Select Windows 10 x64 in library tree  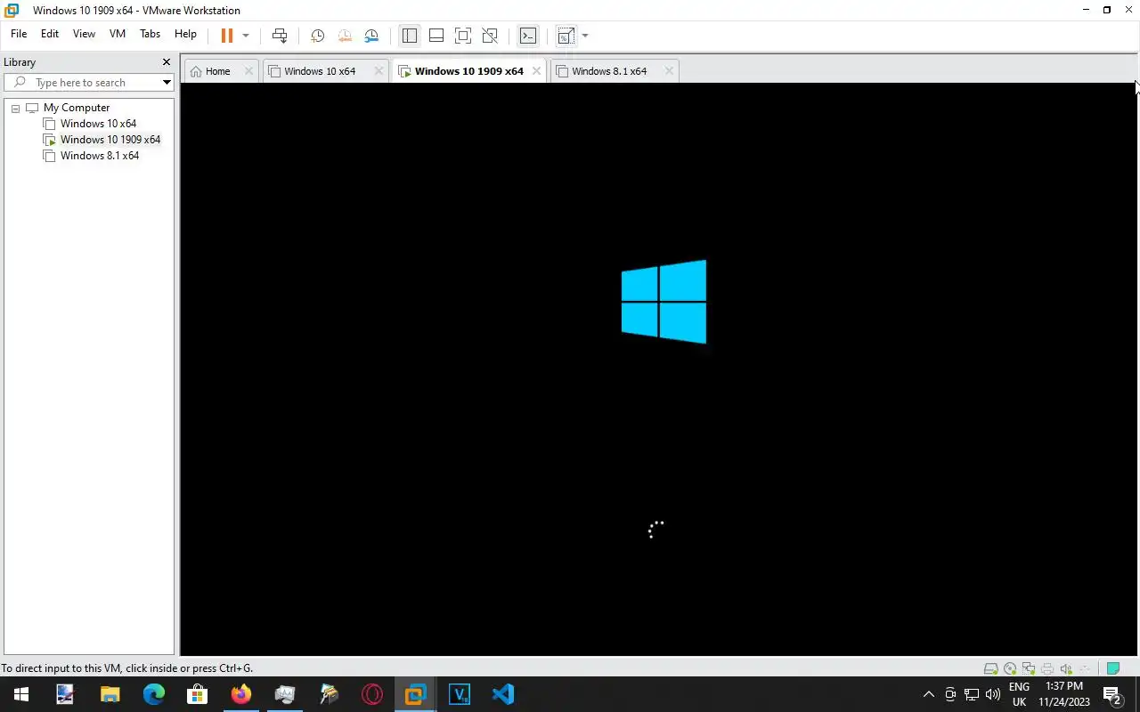click(98, 124)
